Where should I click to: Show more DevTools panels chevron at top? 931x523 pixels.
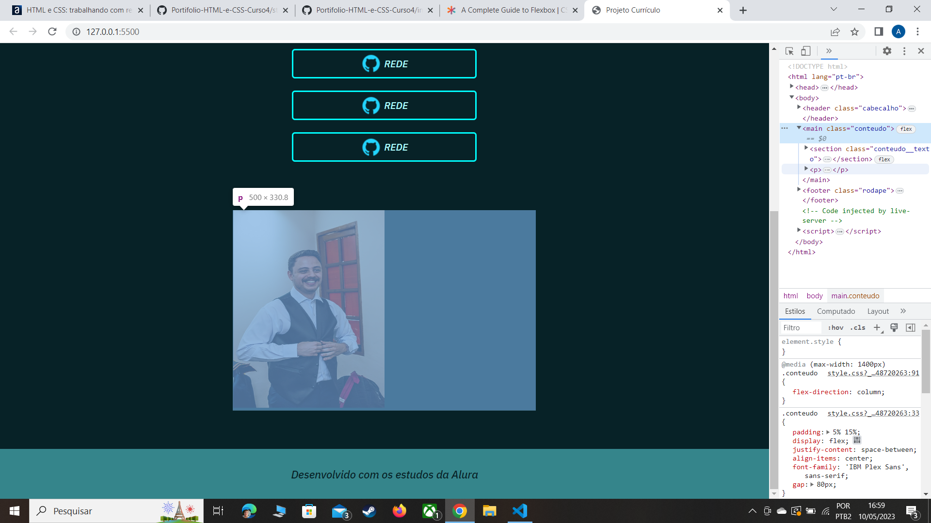(x=829, y=51)
